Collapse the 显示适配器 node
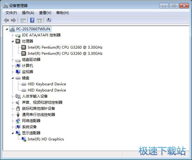This screenshot has width=192, height=160. (13, 133)
